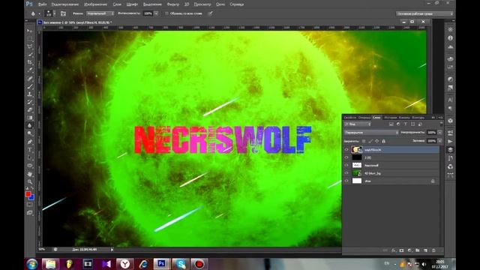Screen dimensions: 480x270
Task: Click the Layers icon in right dock
Action: (450, 150)
